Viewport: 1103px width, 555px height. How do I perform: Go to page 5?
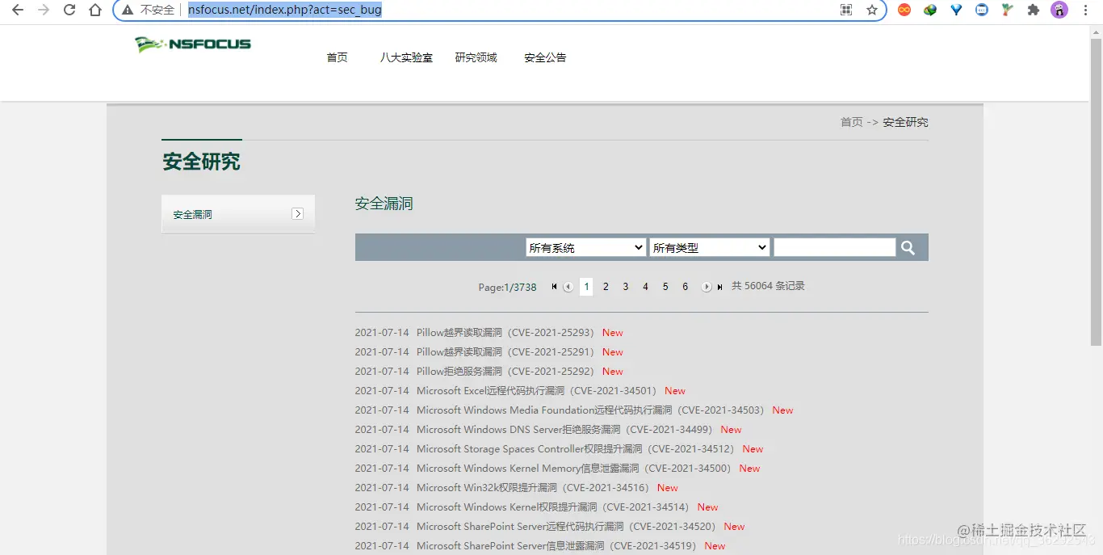665,287
